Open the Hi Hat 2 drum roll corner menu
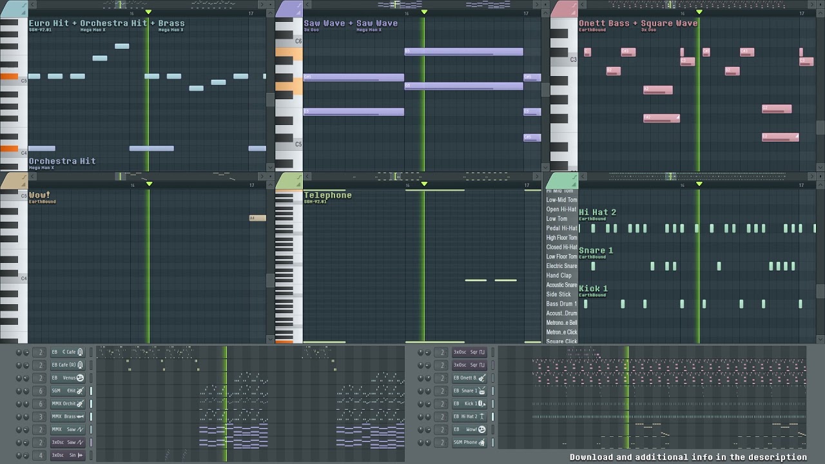This screenshot has height=464, width=825. [x=563, y=181]
